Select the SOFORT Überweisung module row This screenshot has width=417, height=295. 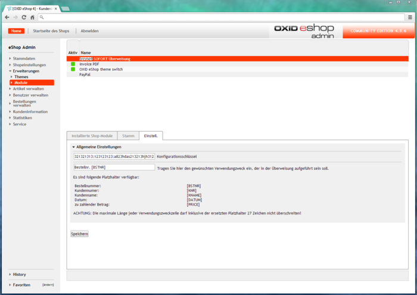[x=237, y=59]
